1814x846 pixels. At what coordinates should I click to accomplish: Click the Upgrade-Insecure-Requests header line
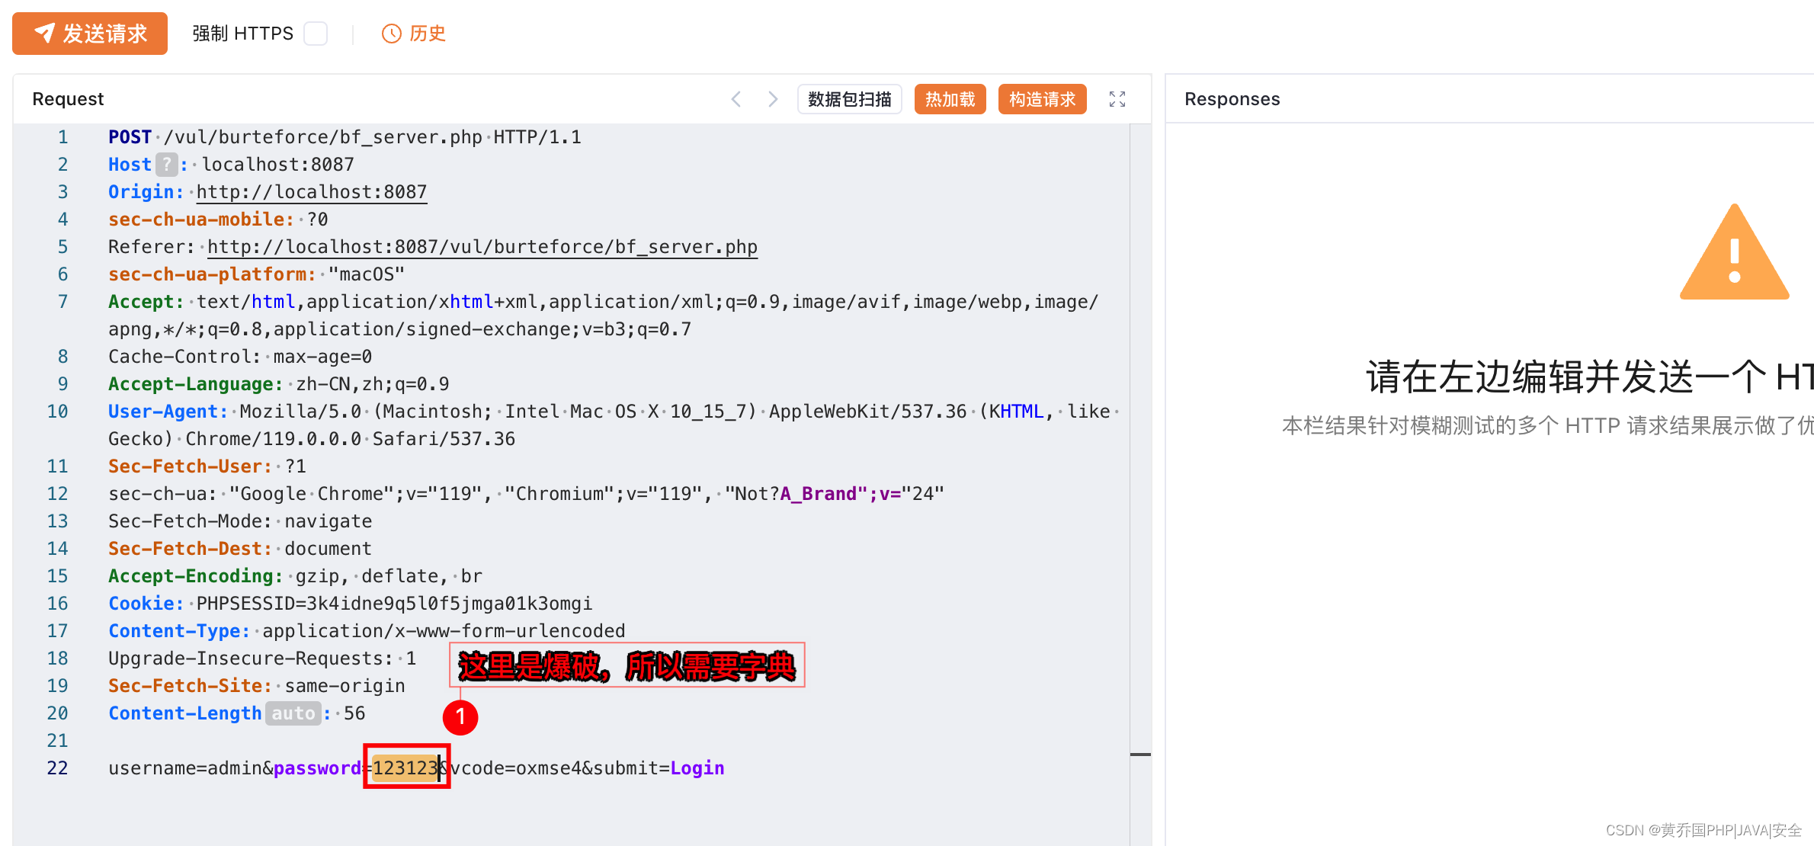click(262, 659)
